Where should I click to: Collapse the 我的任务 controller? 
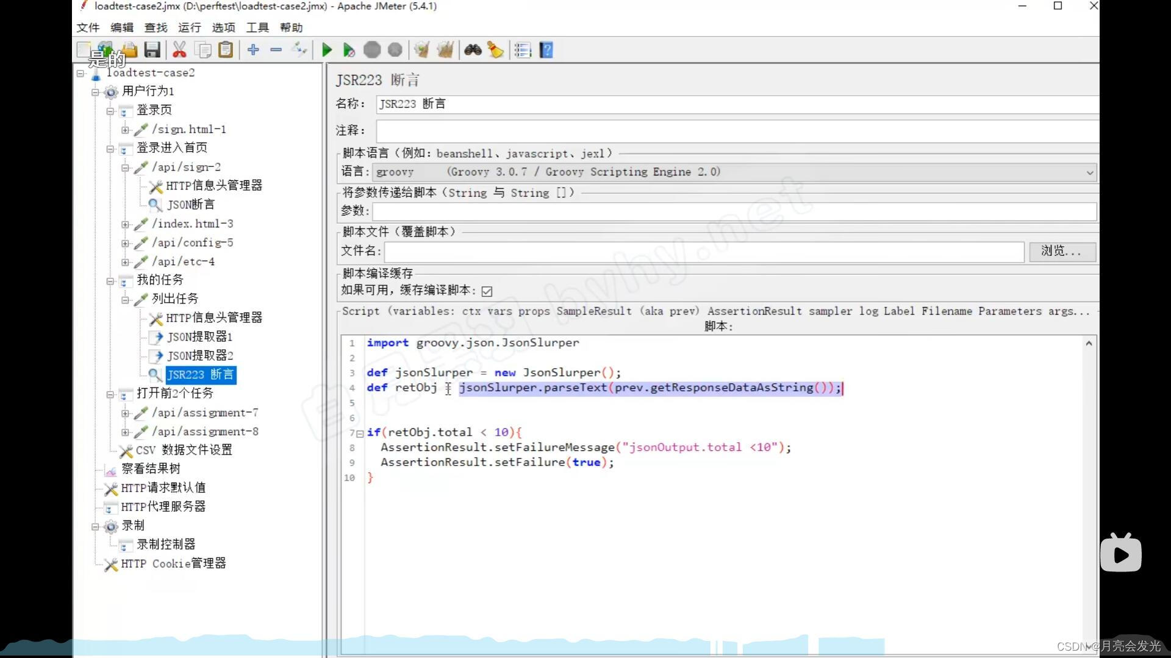tap(110, 281)
